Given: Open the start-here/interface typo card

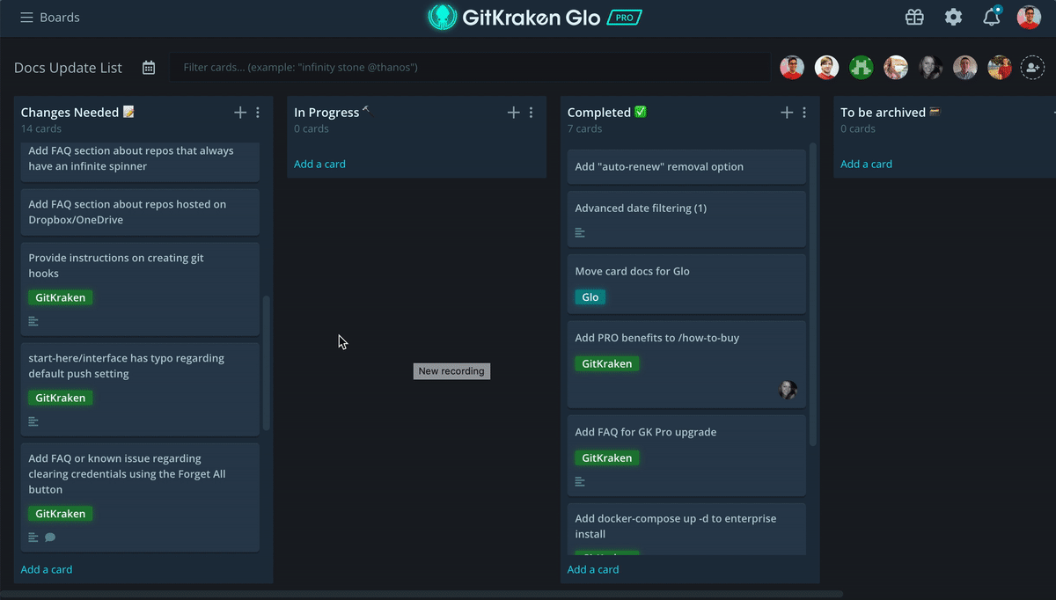Looking at the screenshot, I should pos(140,389).
